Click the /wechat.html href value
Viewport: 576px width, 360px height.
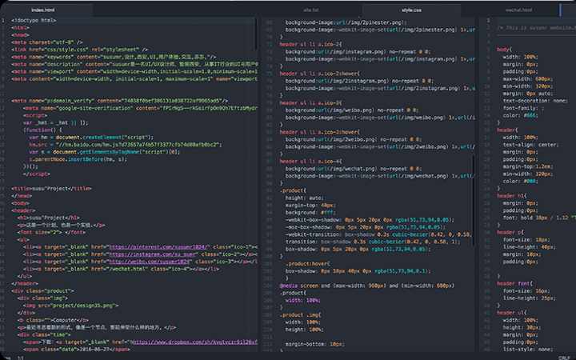[126, 269]
